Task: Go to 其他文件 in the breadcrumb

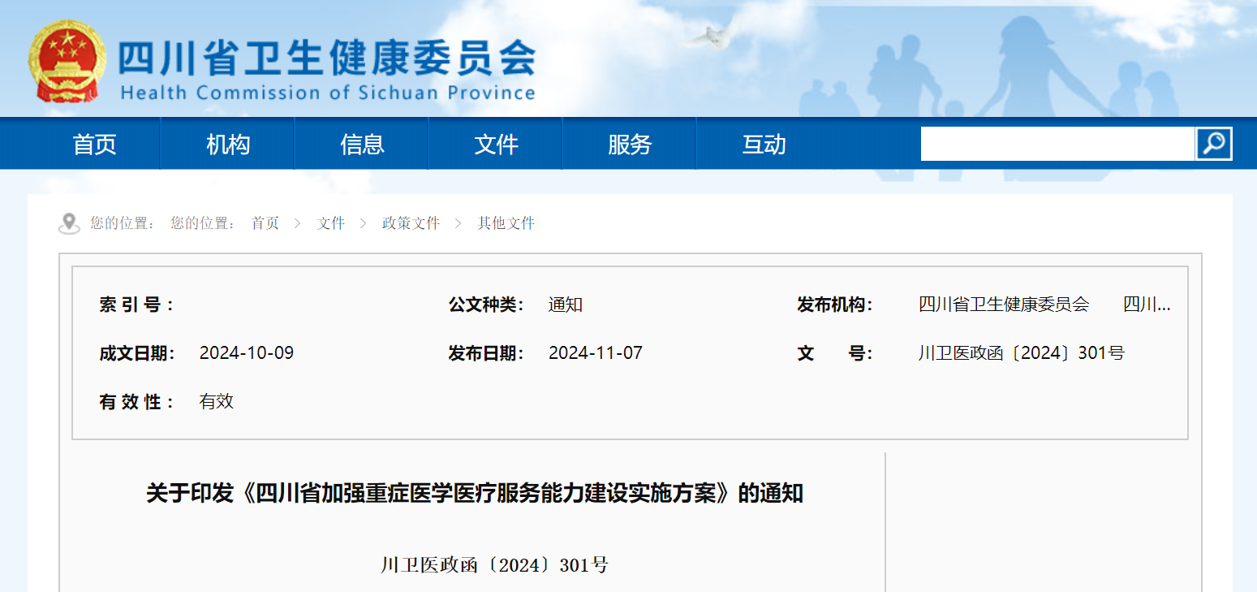Action: (x=506, y=223)
